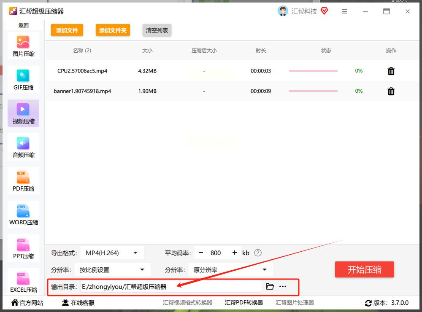This screenshot has width=422, height=312.
Task: Click 添加文件夹 to add a folder
Action: (x=113, y=30)
